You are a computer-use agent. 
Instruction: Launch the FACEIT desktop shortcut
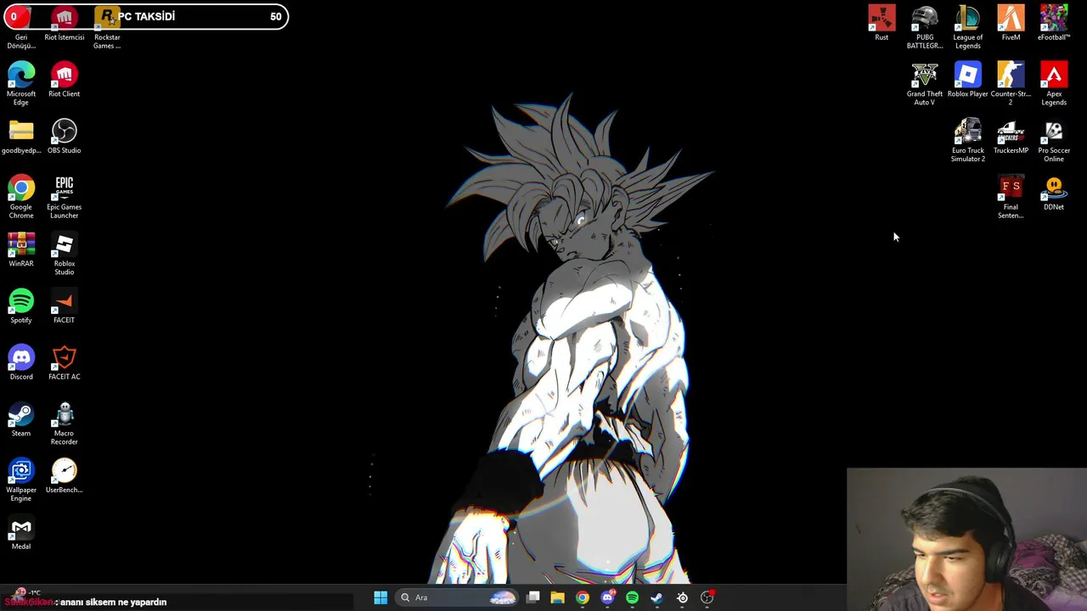click(x=64, y=305)
